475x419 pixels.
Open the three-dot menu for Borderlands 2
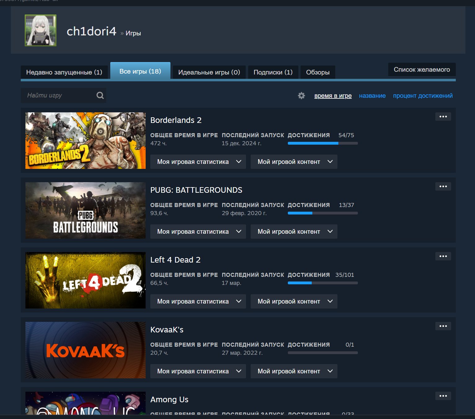click(x=443, y=117)
